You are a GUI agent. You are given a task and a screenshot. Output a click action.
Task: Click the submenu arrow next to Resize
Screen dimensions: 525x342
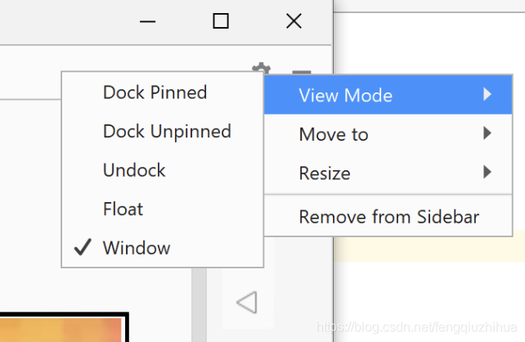[x=487, y=173]
